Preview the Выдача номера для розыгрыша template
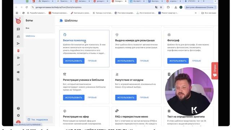The height and width of the screenshot is (130, 231). click(x=144, y=61)
